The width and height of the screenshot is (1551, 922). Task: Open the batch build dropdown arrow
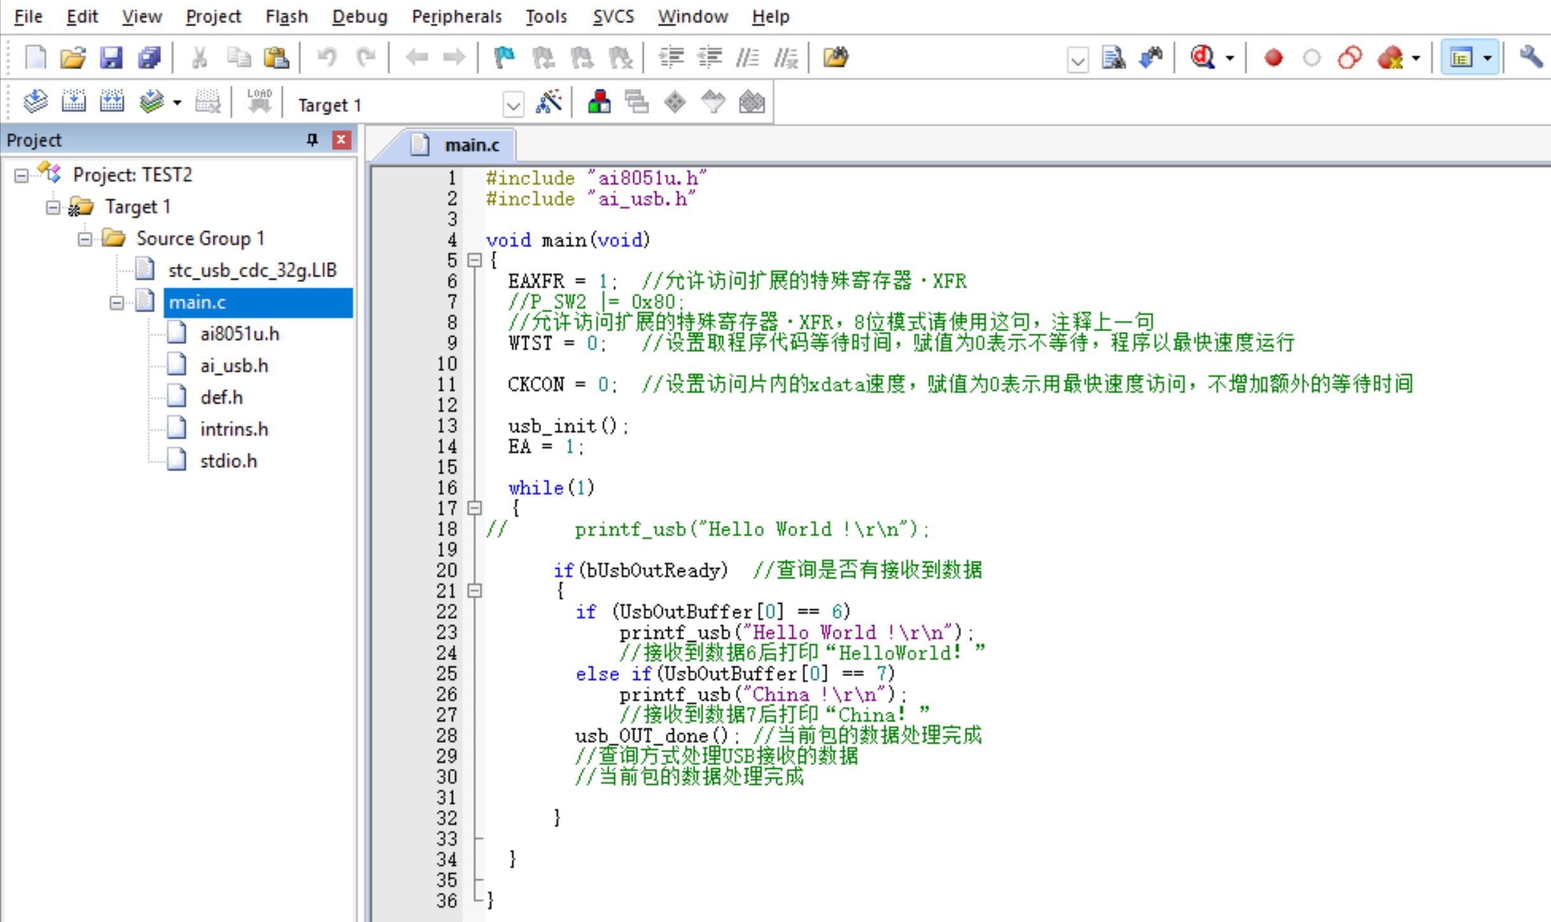177,102
